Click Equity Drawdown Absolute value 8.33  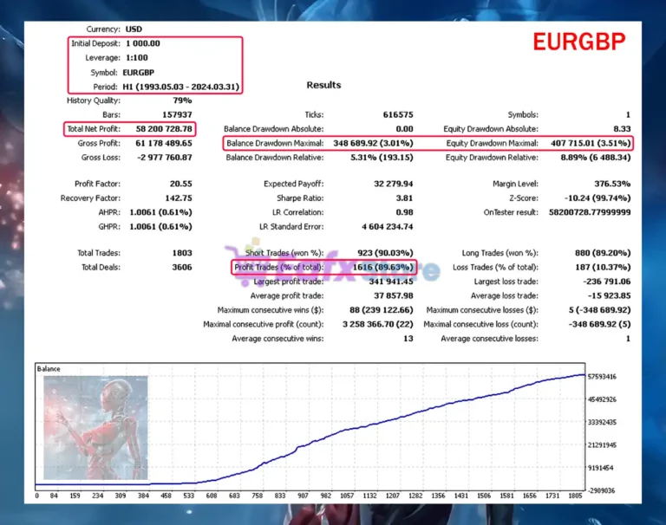pyautogui.click(x=622, y=128)
